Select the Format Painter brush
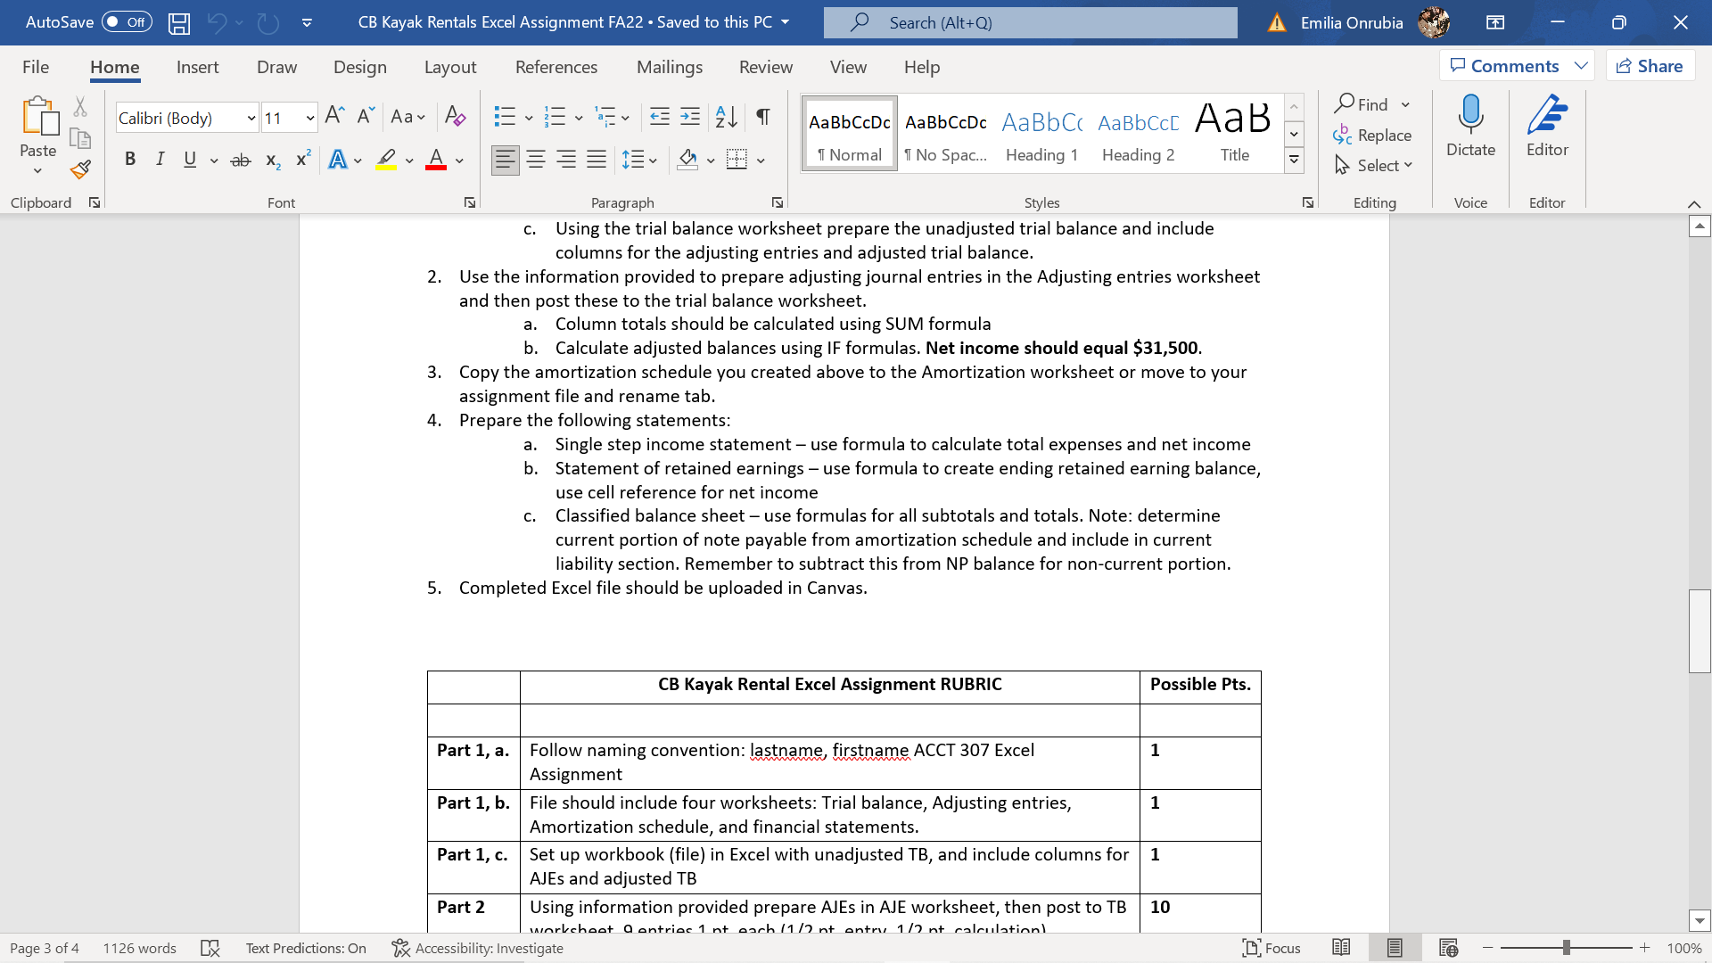The width and height of the screenshot is (1712, 963). [x=80, y=169]
